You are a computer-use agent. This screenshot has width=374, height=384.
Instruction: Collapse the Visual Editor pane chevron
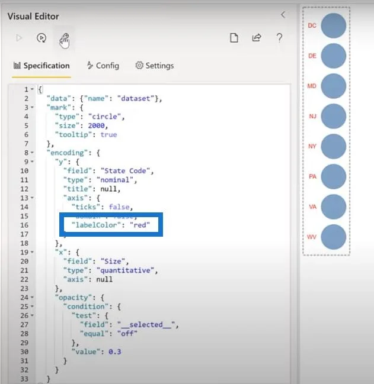pyautogui.click(x=283, y=15)
